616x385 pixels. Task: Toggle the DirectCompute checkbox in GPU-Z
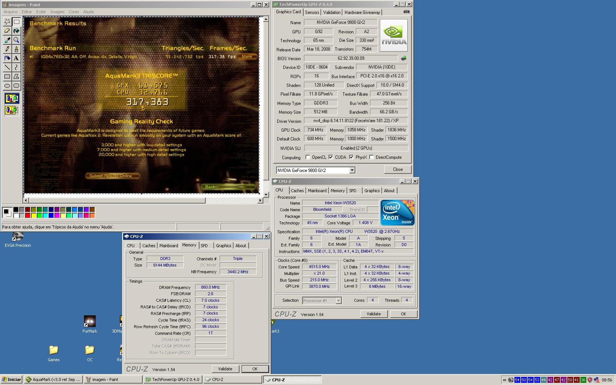click(372, 157)
